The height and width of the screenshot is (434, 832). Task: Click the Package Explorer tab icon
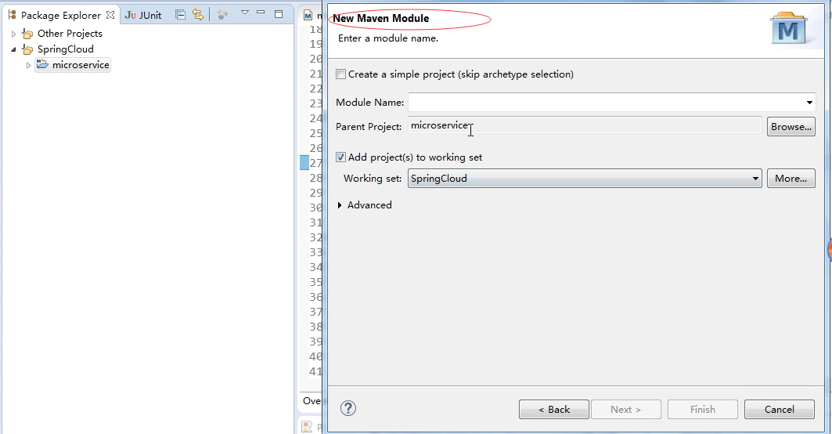point(13,15)
